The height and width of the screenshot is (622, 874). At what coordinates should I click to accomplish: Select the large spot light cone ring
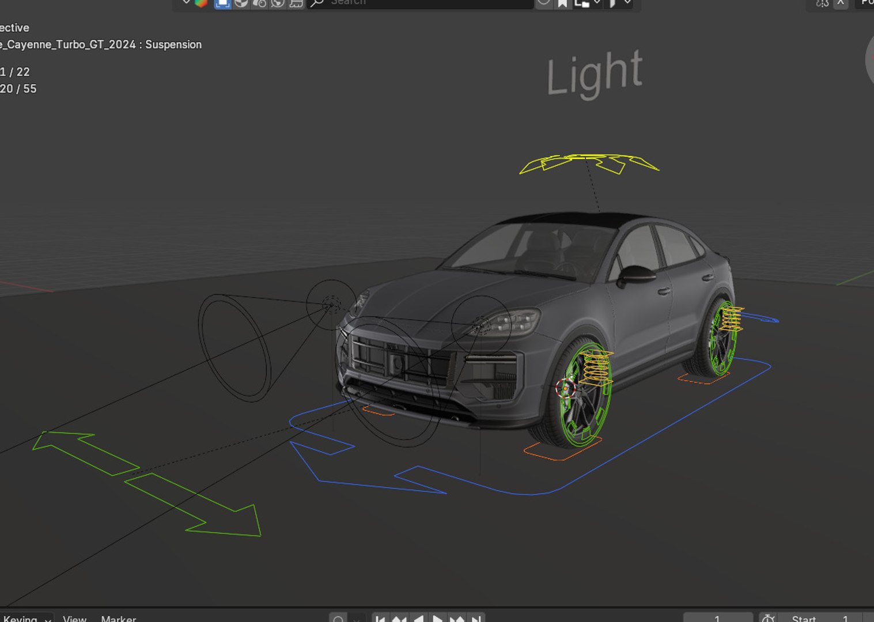[234, 348]
